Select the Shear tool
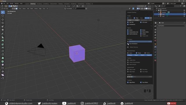Image resolution: width=186 pixels, height=105 pixels. tap(3, 75)
